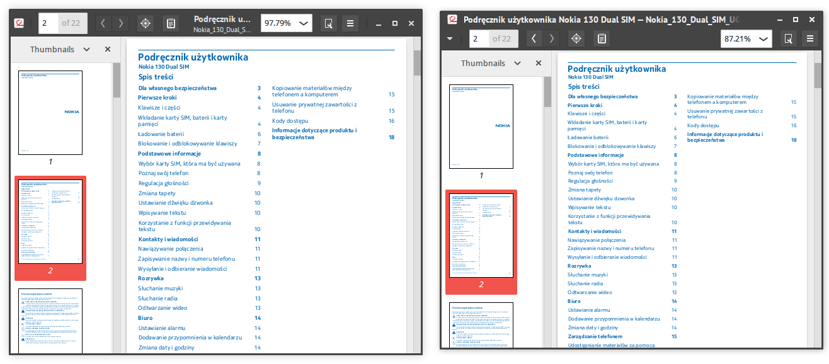Click the crosshair target icon in the 87.21% window
829x364 pixels.
pyautogui.click(x=576, y=38)
